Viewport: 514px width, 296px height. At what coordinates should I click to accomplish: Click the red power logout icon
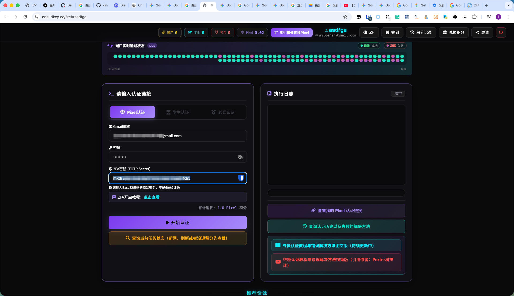[x=501, y=32]
